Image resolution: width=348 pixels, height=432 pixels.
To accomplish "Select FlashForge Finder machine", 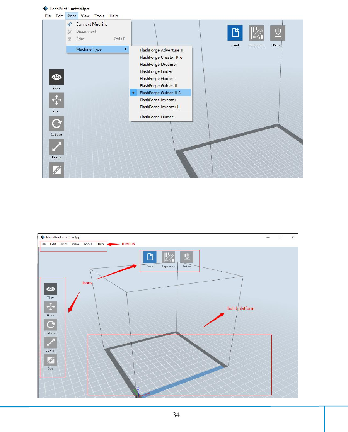I will pyautogui.click(x=160, y=71).
